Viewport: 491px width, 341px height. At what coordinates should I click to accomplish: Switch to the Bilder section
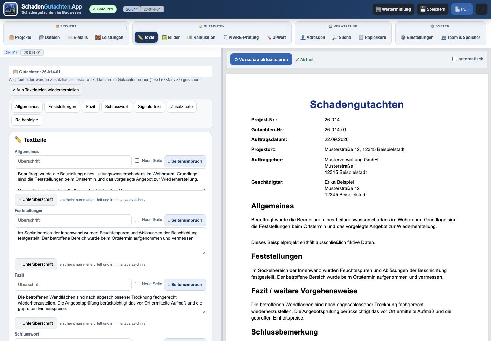pos(171,38)
